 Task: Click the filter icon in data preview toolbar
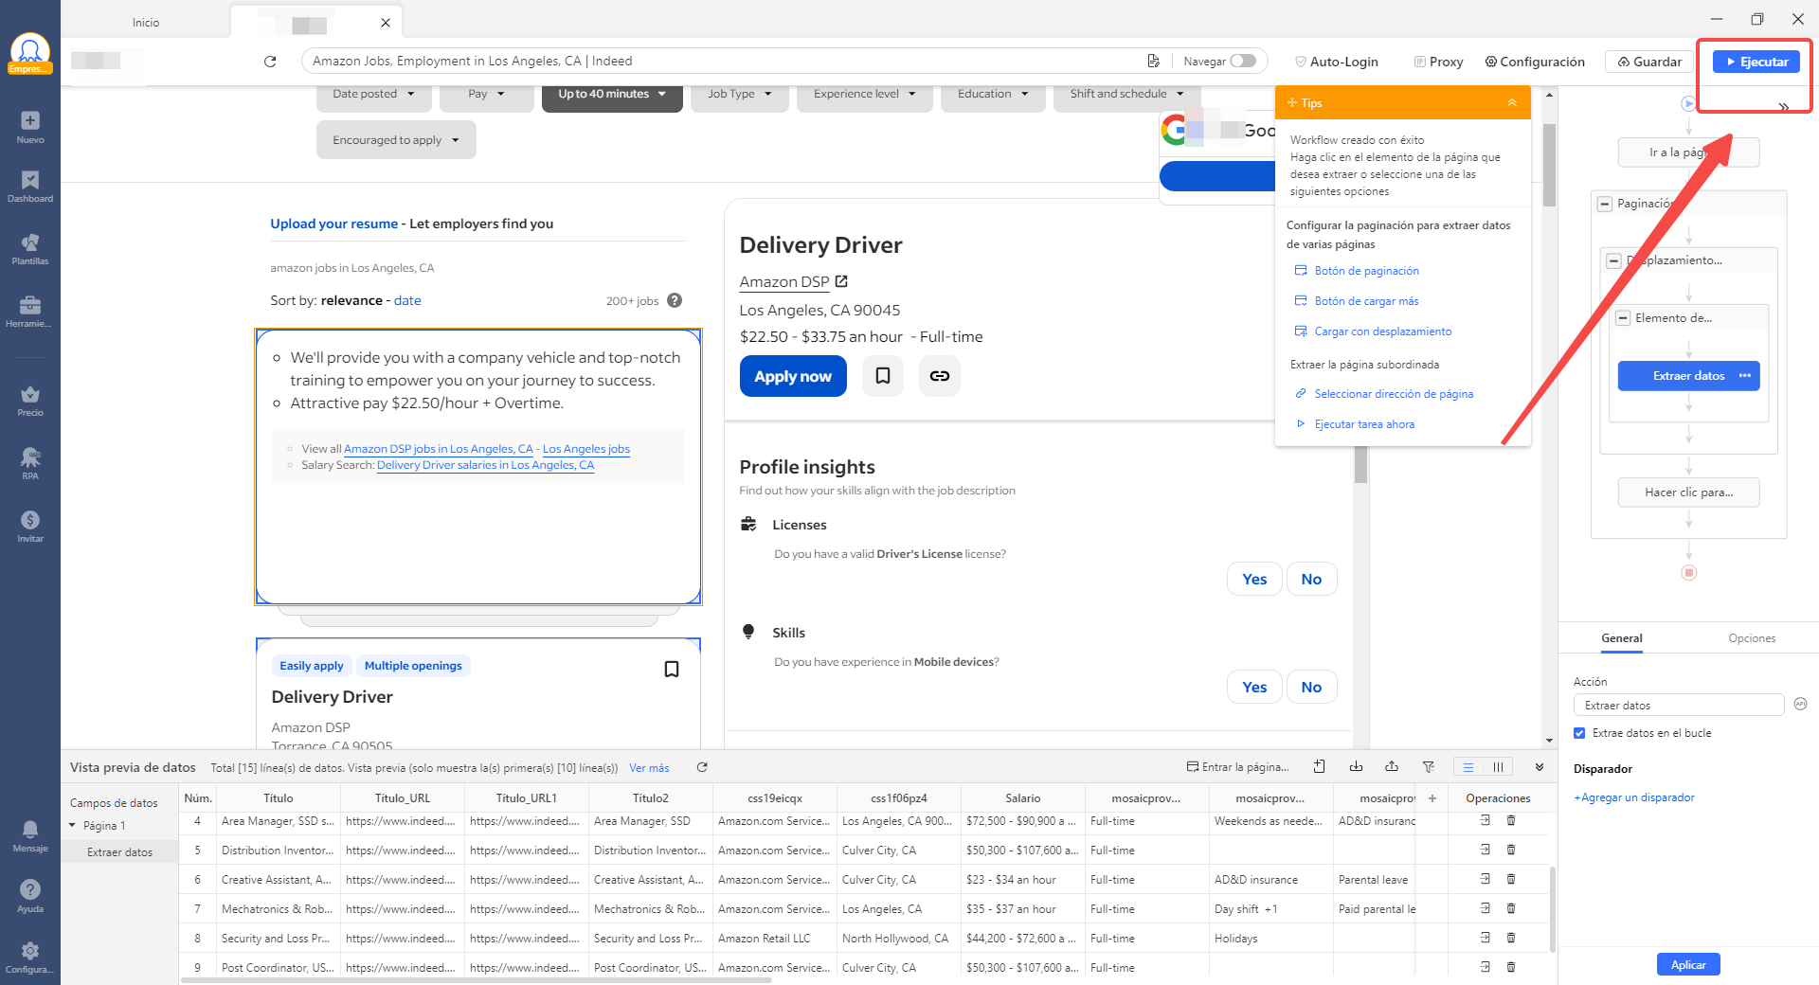1428,767
